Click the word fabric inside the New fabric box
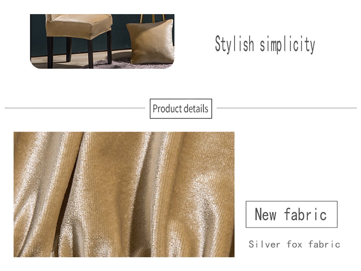 click(306, 214)
